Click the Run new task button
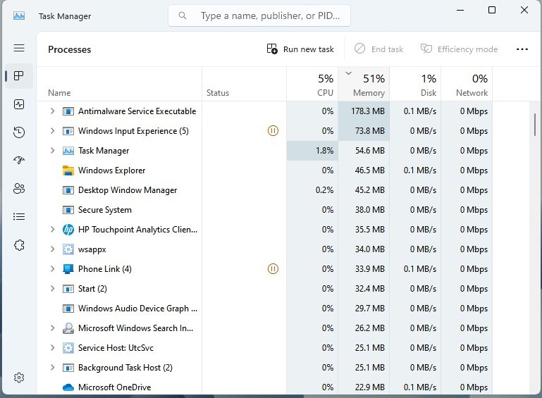The height and width of the screenshot is (398, 542). (300, 49)
